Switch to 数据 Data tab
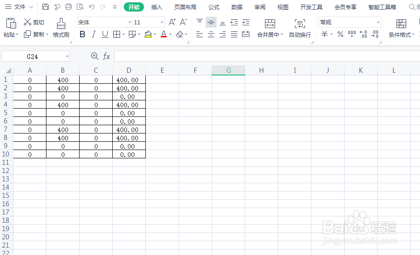420x255 pixels. [237, 7]
